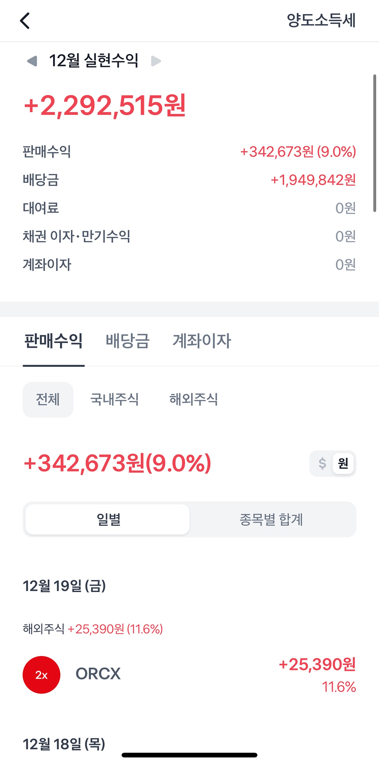Select 원 currency toggle

(x=343, y=463)
